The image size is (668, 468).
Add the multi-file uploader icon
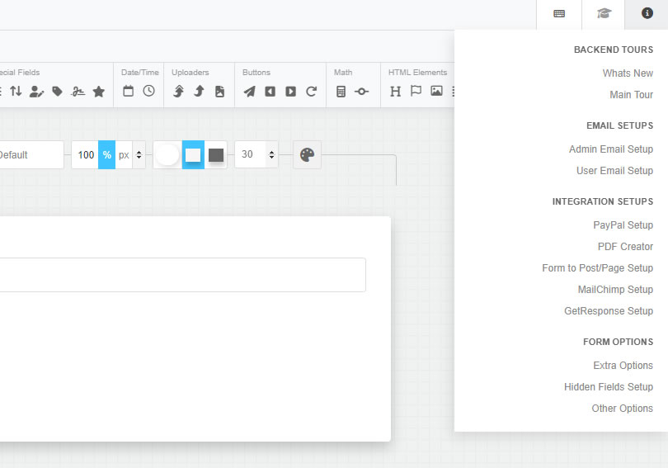pyautogui.click(x=178, y=92)
